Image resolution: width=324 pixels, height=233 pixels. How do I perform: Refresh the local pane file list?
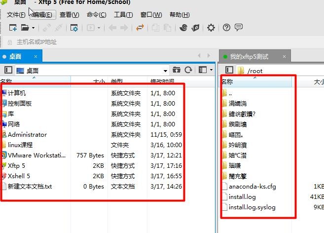[188, 70]
